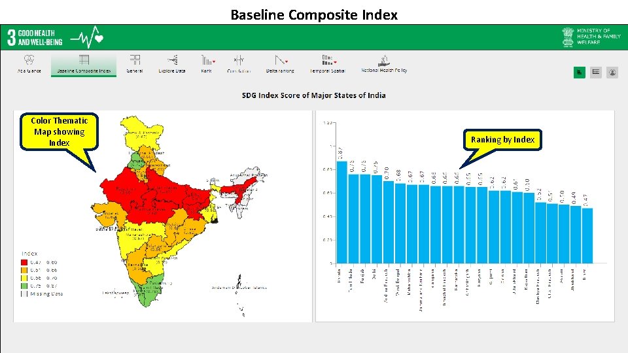This screenshot has width=628, height=353.
Task: Select the General section icon
Action: pyautogui.click(x=135, y=60)
